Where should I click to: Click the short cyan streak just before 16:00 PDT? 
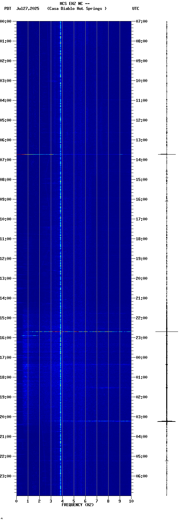[30, 335]
